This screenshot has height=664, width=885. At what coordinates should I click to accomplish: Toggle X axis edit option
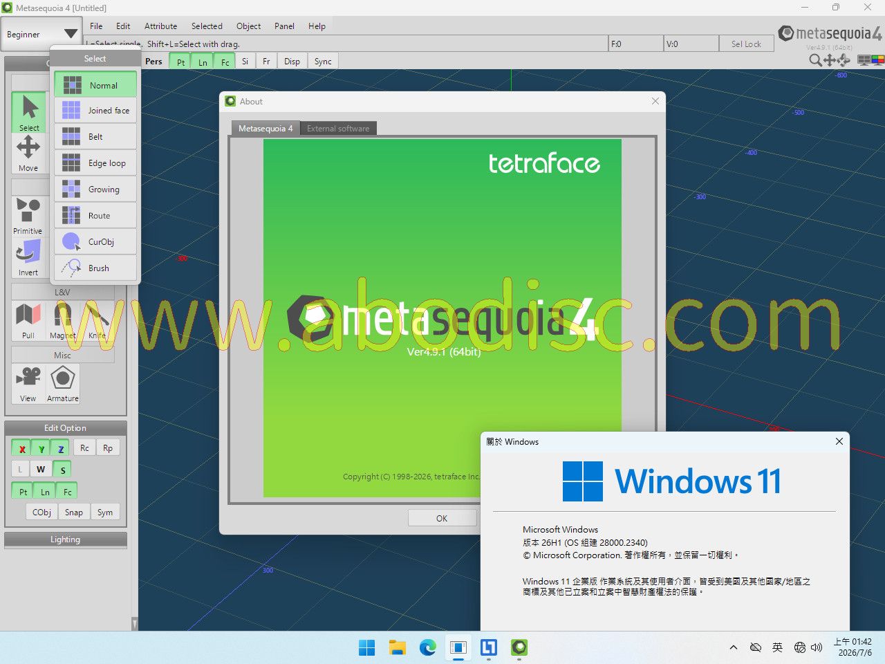point(22,448)
